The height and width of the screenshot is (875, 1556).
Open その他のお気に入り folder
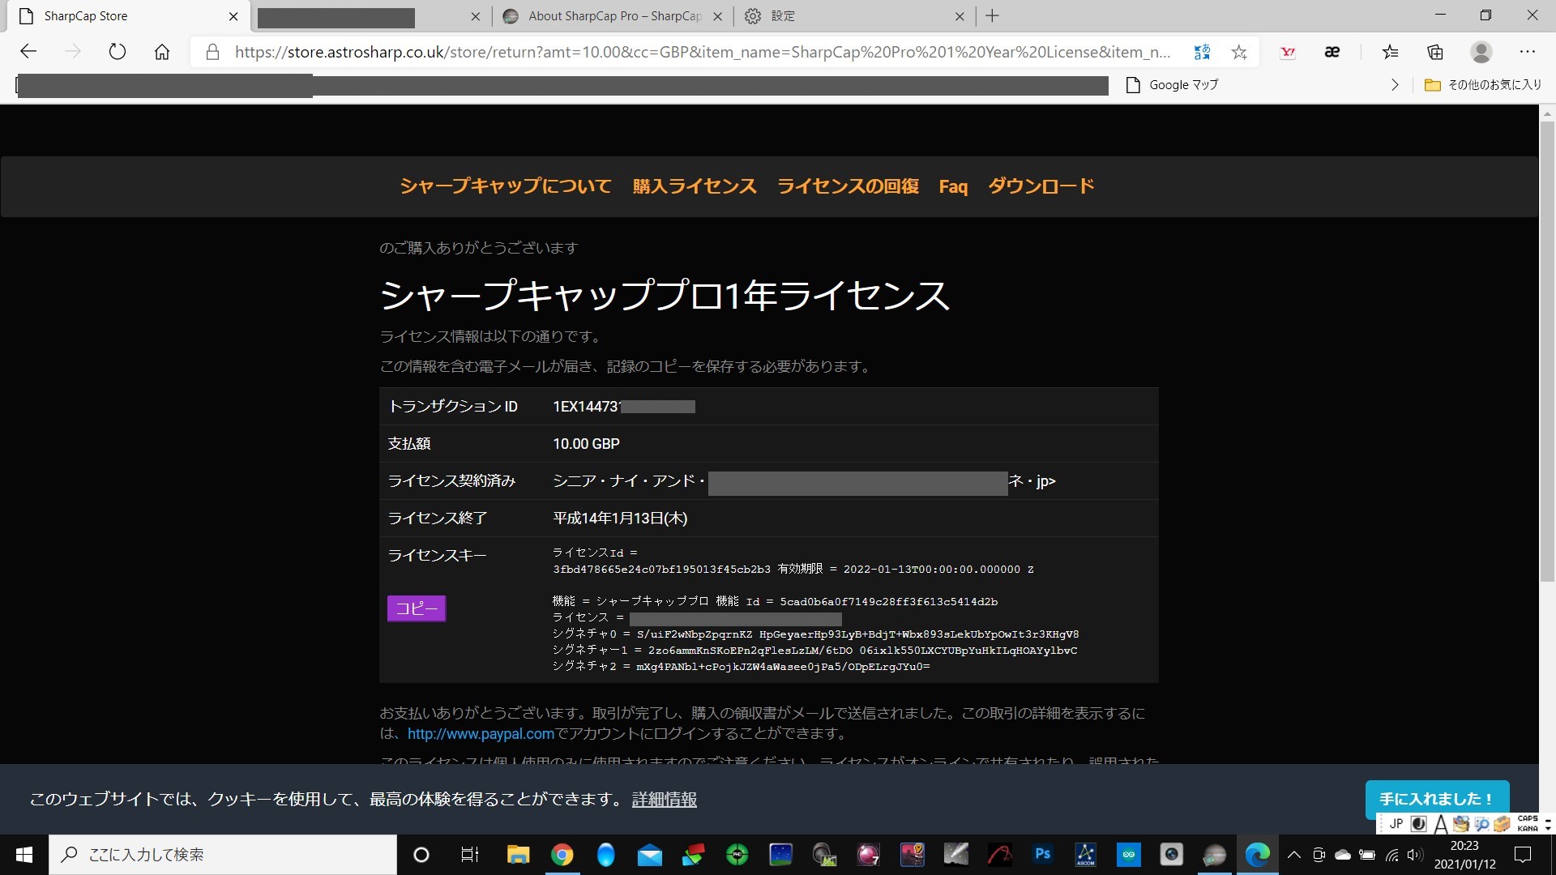pyautogui.click(x=1483, y=85)
